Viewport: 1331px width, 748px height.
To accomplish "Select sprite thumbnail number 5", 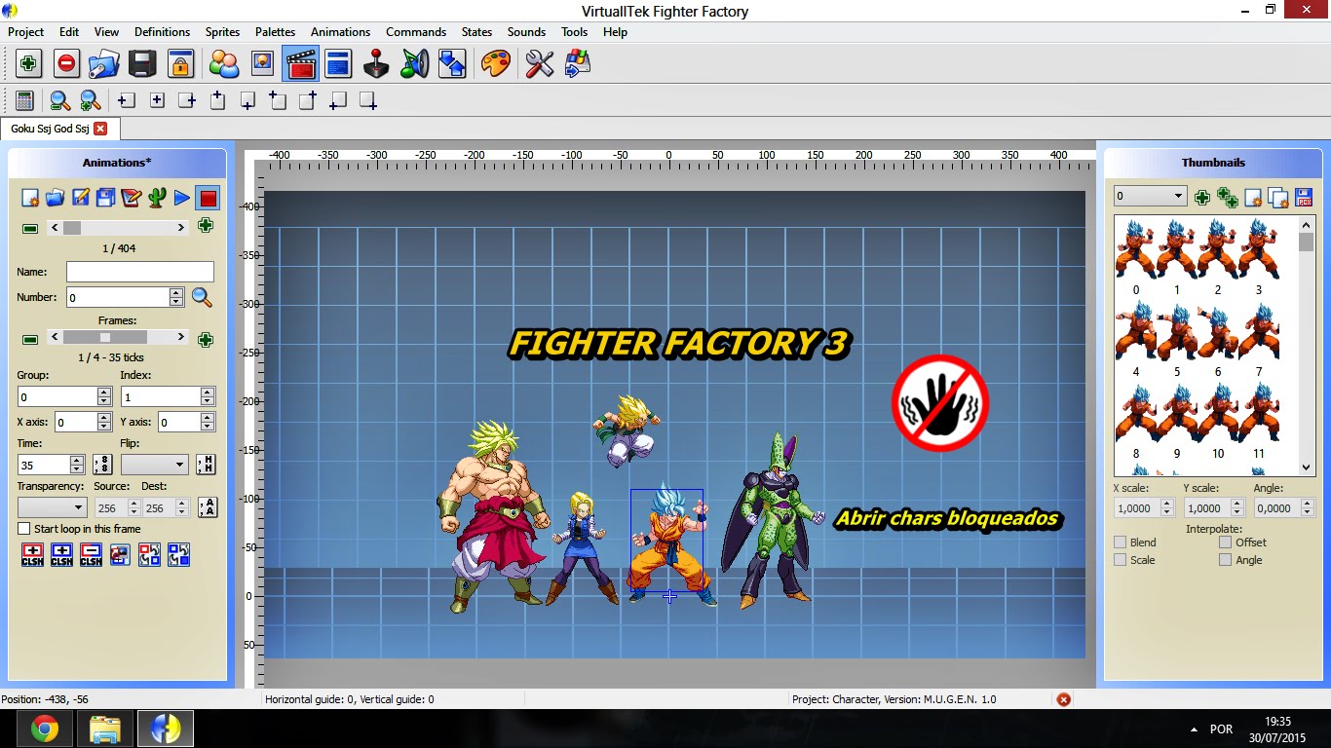I will click(1177, 339).
